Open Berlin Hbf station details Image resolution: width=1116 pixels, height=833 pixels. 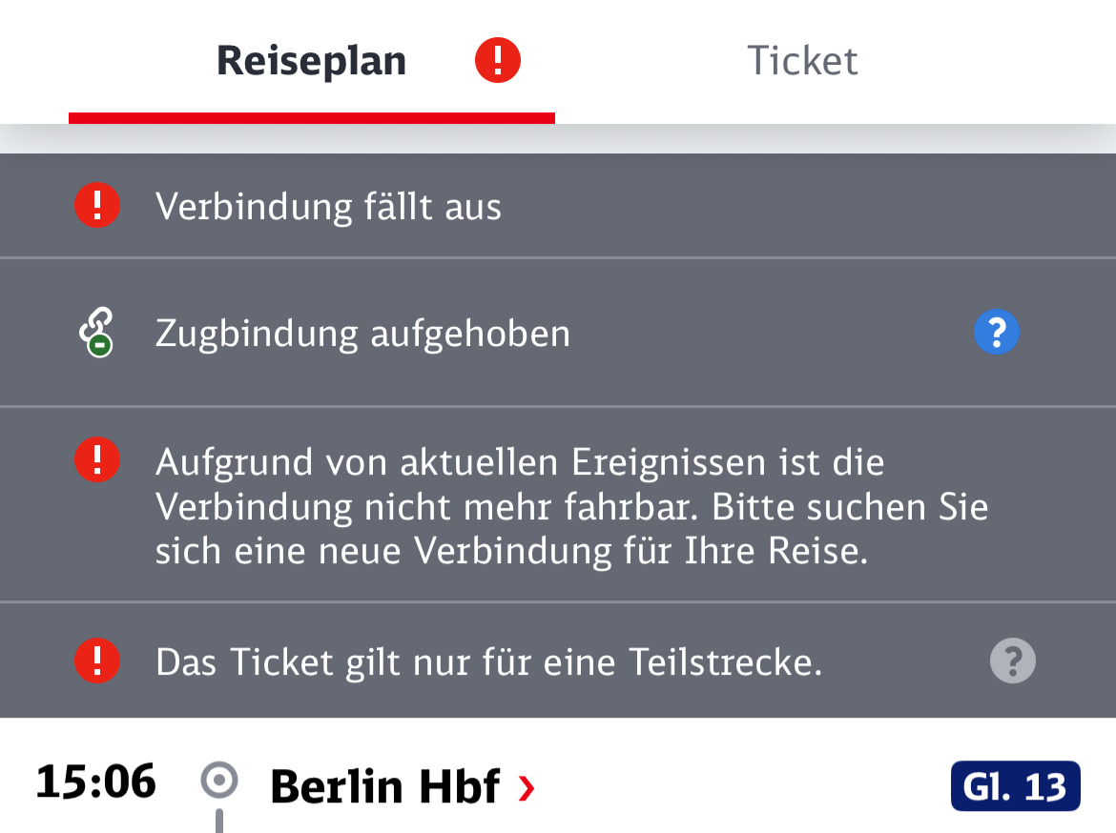(384, 787)
